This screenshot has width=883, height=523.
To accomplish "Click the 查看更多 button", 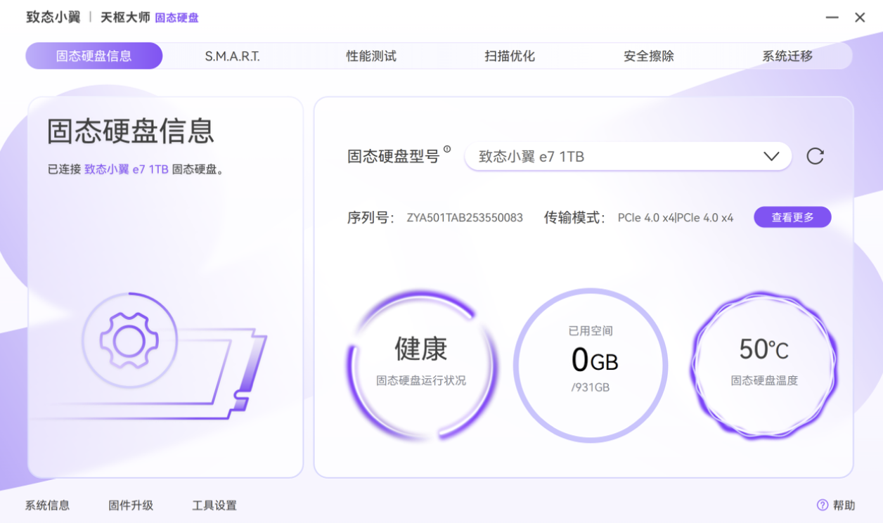I will pos(792,217).
